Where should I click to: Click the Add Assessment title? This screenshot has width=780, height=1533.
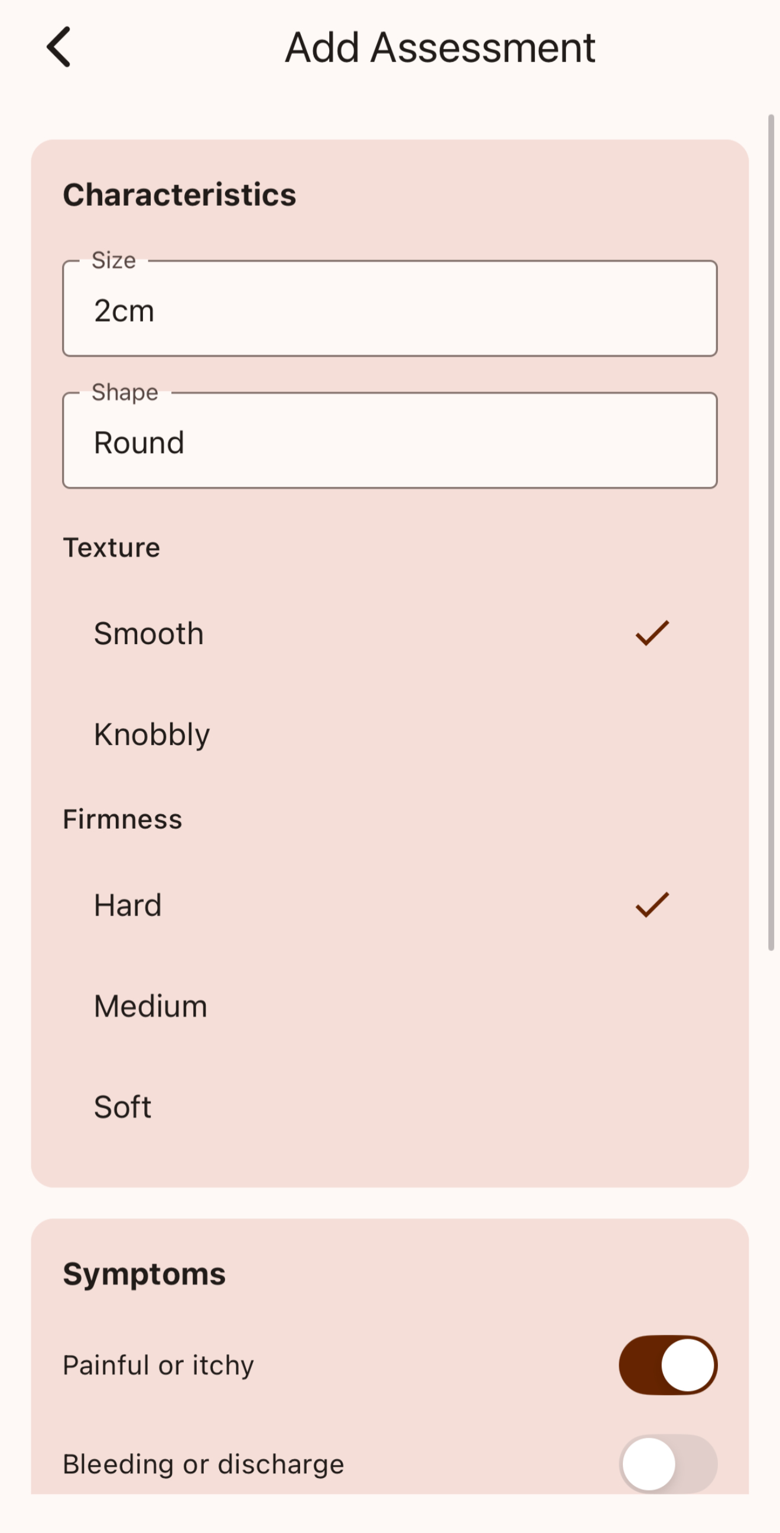click(x=440, y=47)
